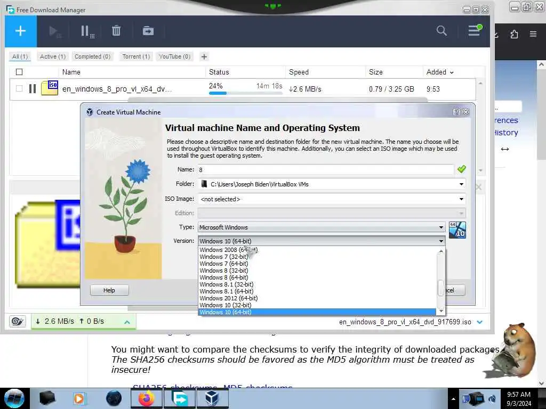Viewport: 546px width, 409px height.
Task: Click large ISO folder preview thumbnail
Action: click(x=47, y=243)
